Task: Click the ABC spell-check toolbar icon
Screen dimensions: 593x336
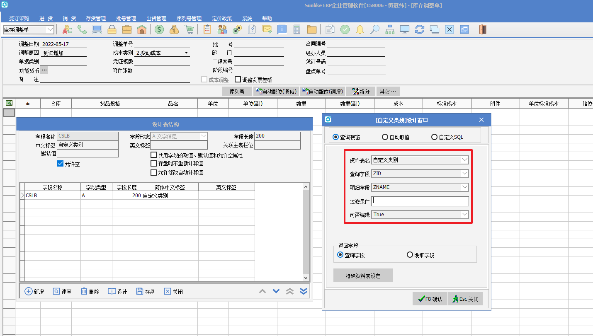Action: (x=67, y=29)
